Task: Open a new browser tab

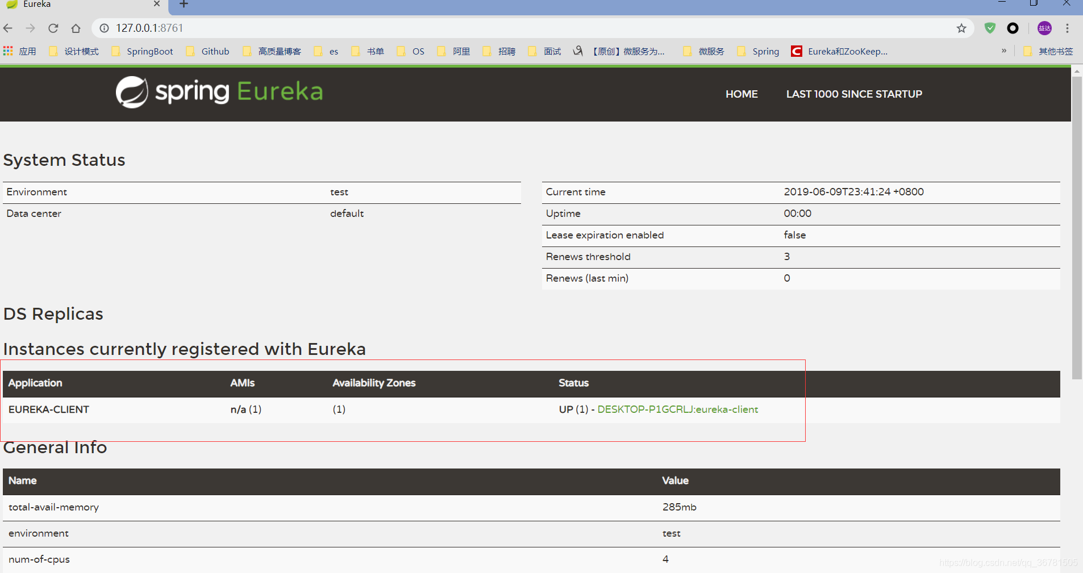Action: pyautogui.click(x=184, y=5)
